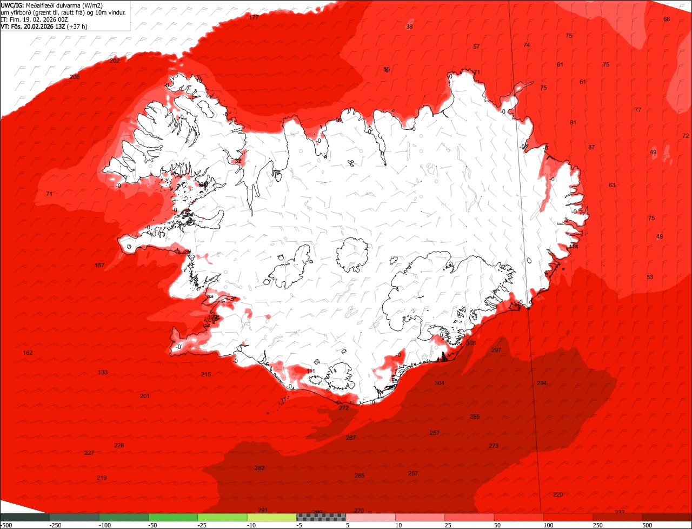Click the map value '227'
692x529 pixels.
point(89,453)
